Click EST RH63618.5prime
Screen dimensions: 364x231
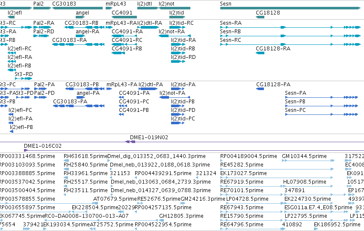click(66, 161)
